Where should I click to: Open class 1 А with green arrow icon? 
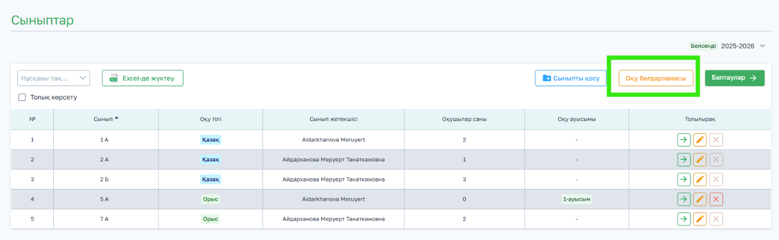[x=684, y=140]
